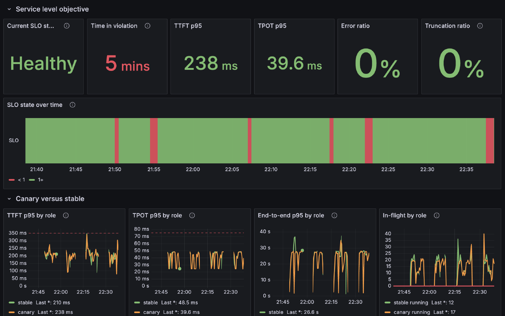Click the green data point in TPOT chart
This screenshot has height=316, width=505.
point(180,268)
